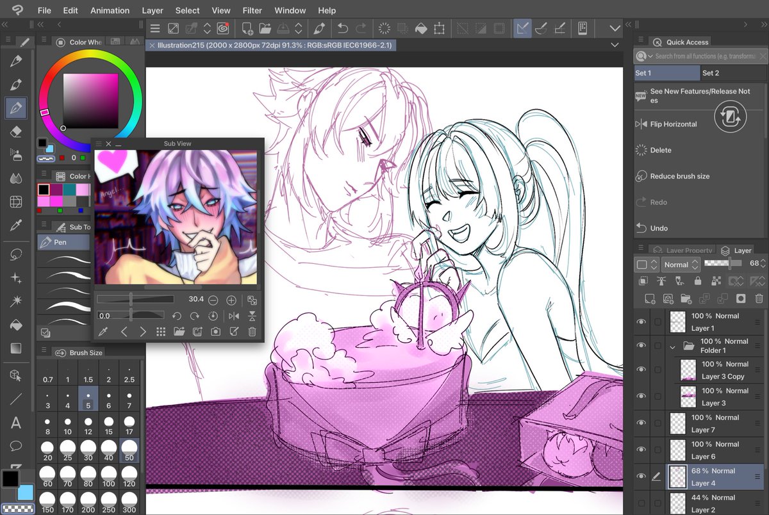The width and height of the screenshot is (769, 515).
Task: Hide Layer 7 with eye icon
Action: (641, 423)
